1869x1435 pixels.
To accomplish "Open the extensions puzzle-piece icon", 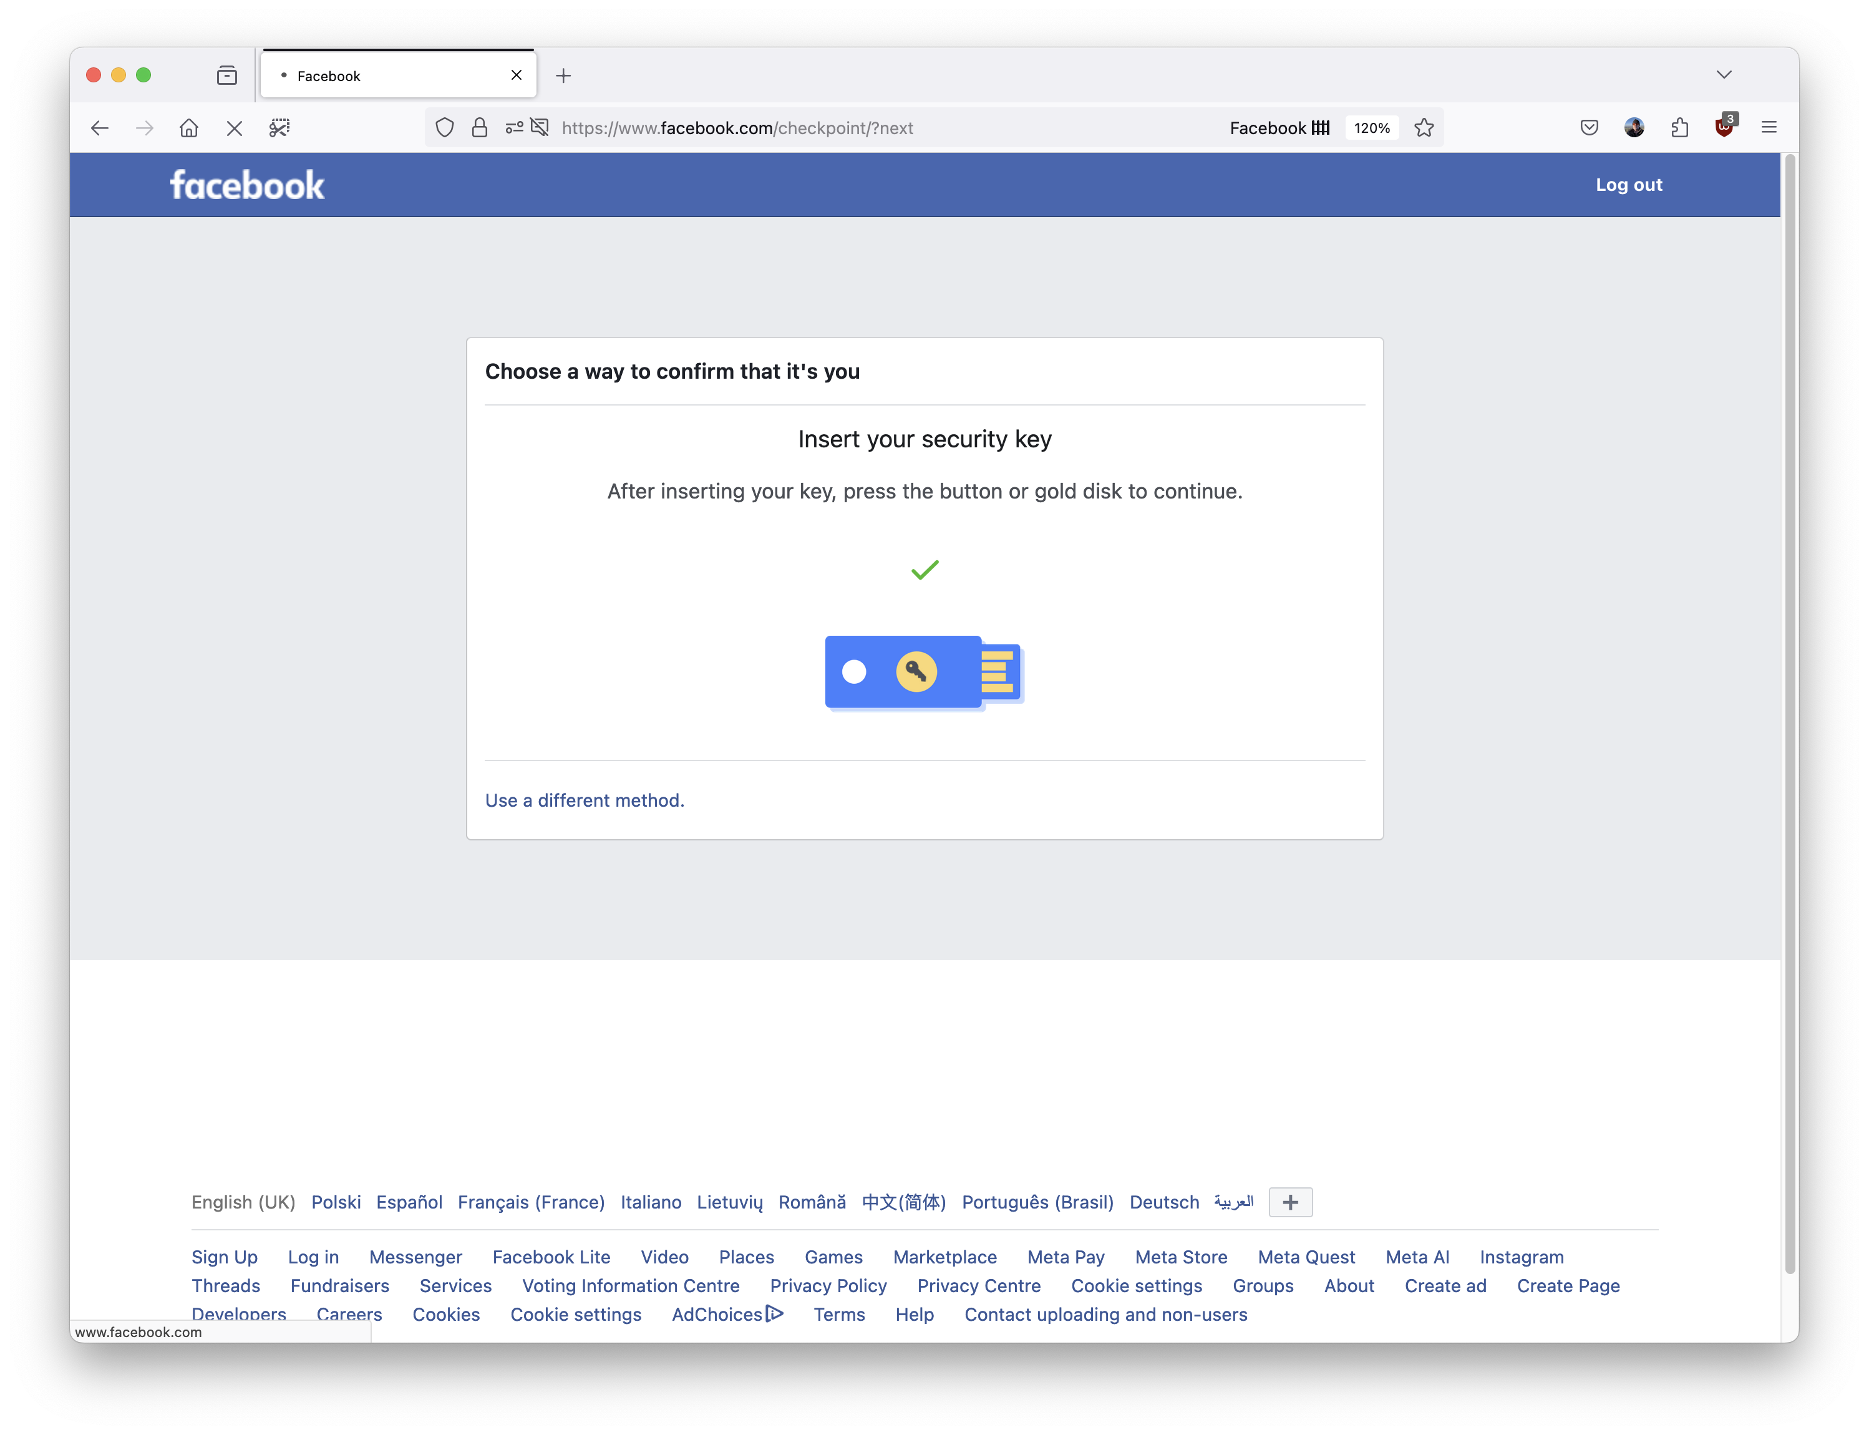I will point(1679,127).
